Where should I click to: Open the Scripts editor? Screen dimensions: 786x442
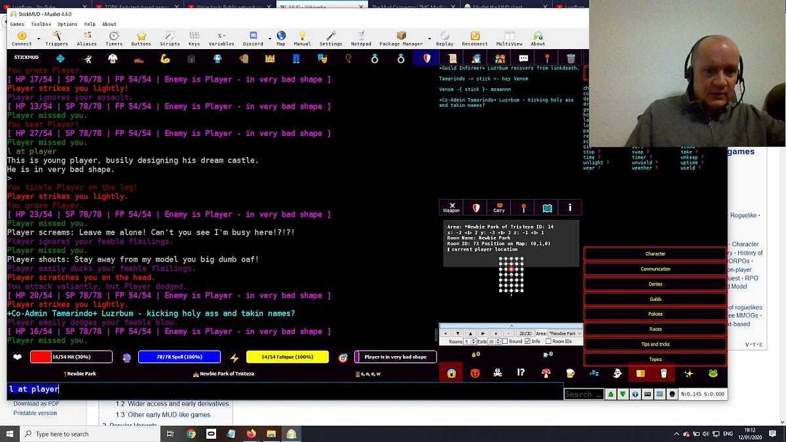pos(170,39)
